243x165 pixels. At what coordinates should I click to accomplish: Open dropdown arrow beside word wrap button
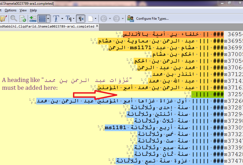[48, 19]
